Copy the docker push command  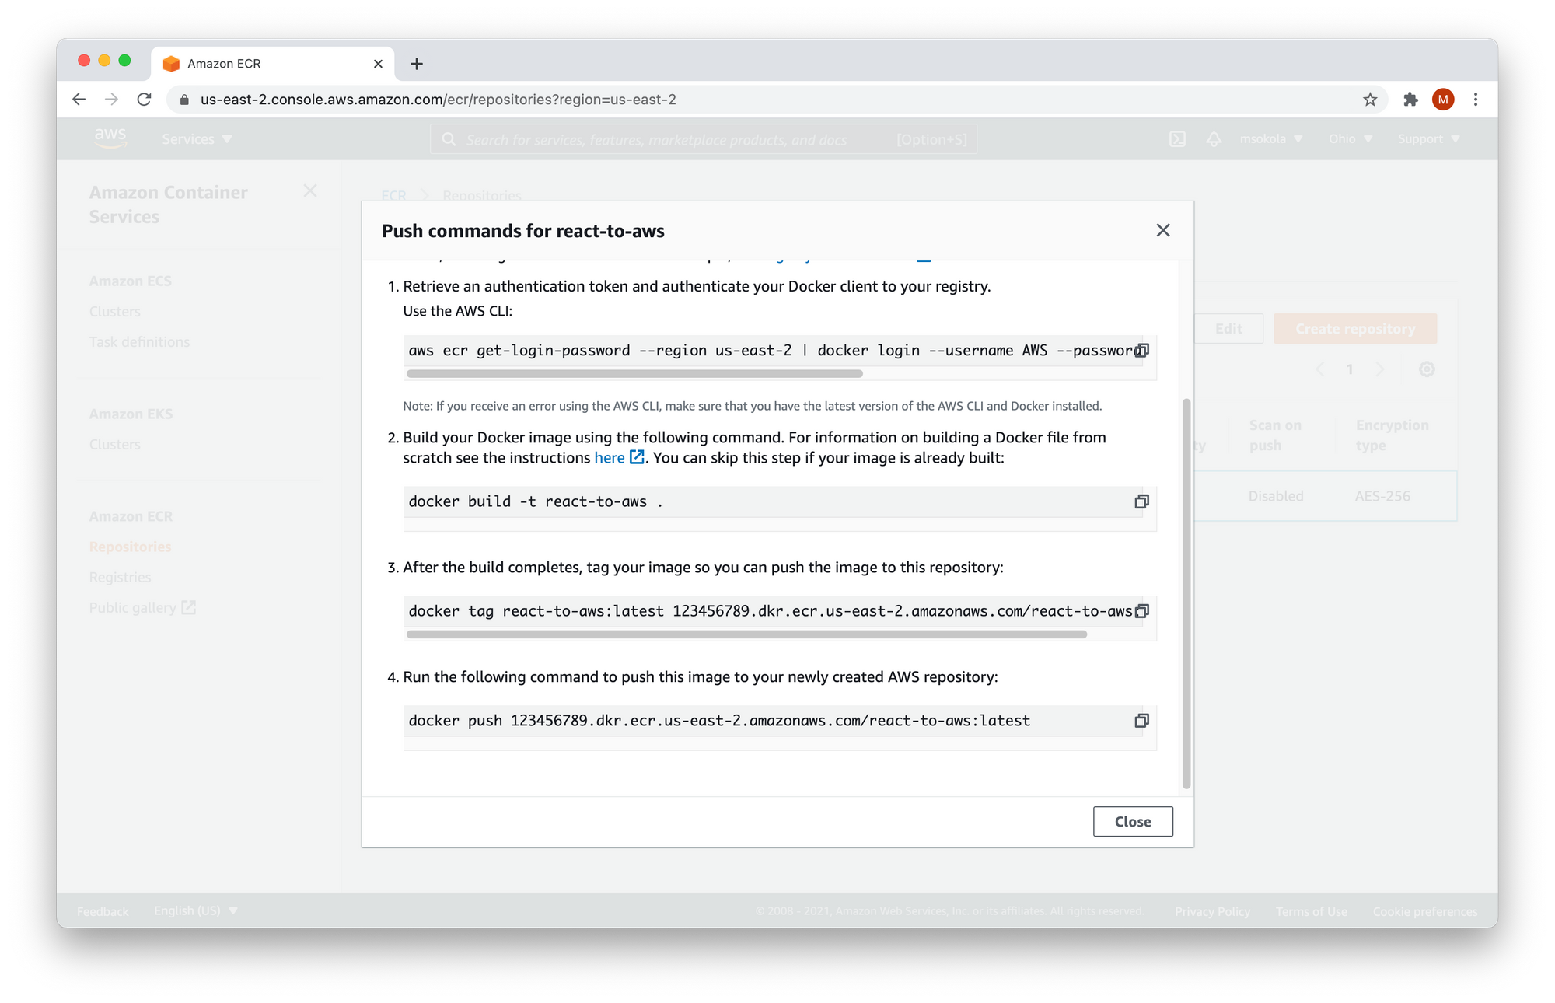tap(1141, 721)
